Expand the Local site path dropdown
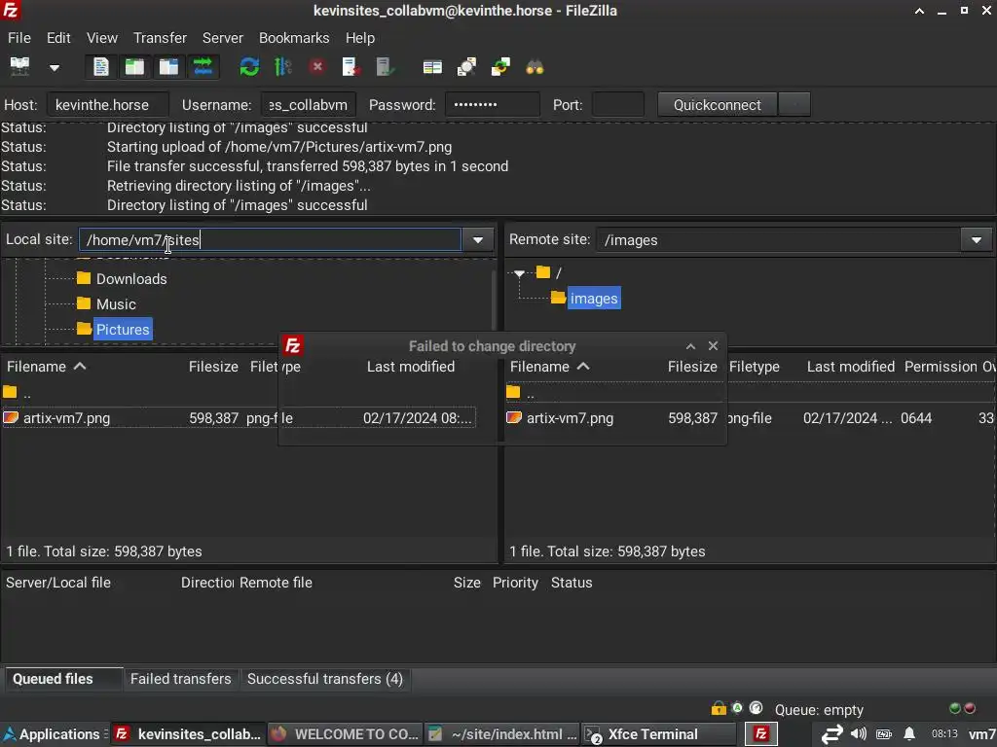Image resolution: width=997 pixels, height=747 pixels. pos(478,240)
